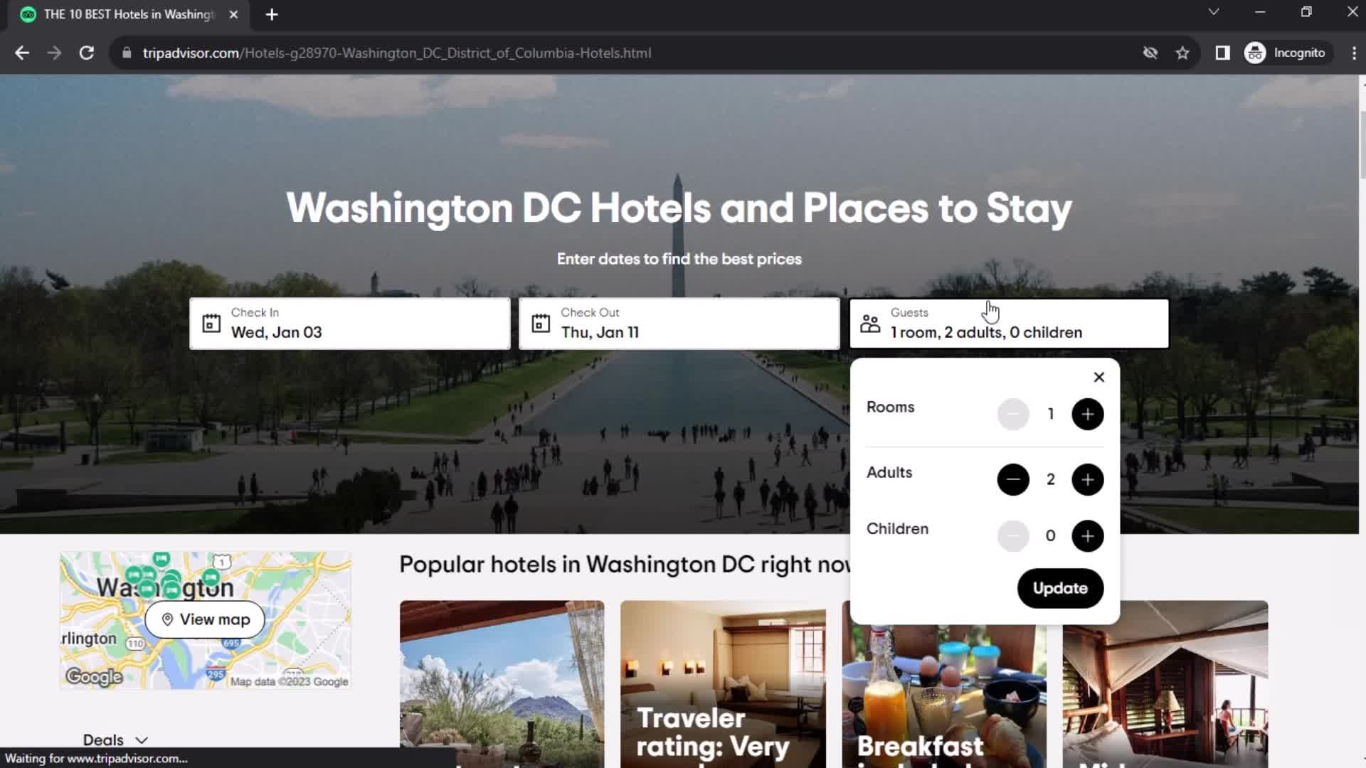Expand the Check Out date dropdown
This screenshot has height=768, width=1366.
coord(678,323)
